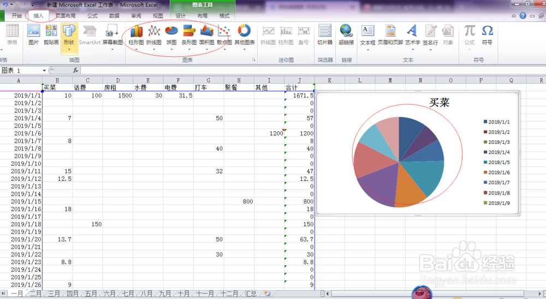546x299 pixels.
Task: Open Chart Tools Layout (布局) tab
Action: (x=203, y=16)
